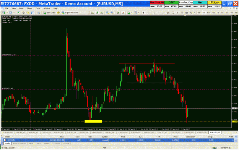Open MetaEditor yellow diamond icon

click(58, 13)
